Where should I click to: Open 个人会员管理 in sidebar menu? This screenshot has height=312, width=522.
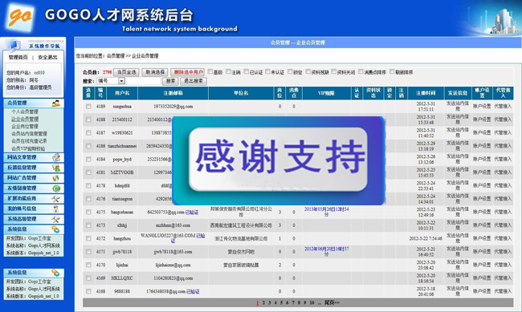pyautogui.click(x=25, y=111)
